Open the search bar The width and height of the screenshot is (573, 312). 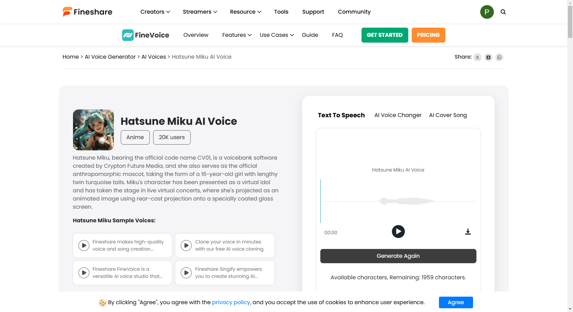(x=503, y=12)
